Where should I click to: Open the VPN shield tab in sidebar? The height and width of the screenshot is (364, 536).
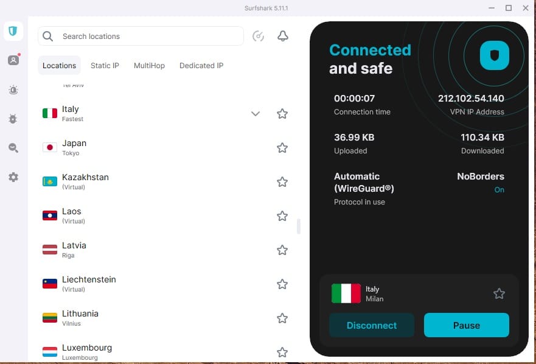(13, 31)
